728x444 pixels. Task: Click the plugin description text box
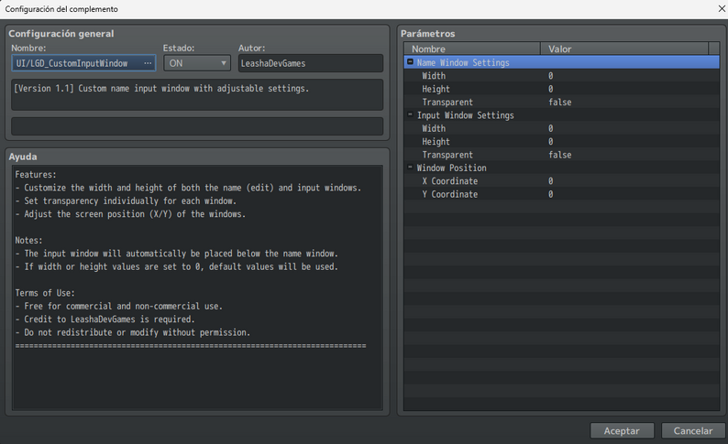tap(197, 94)
